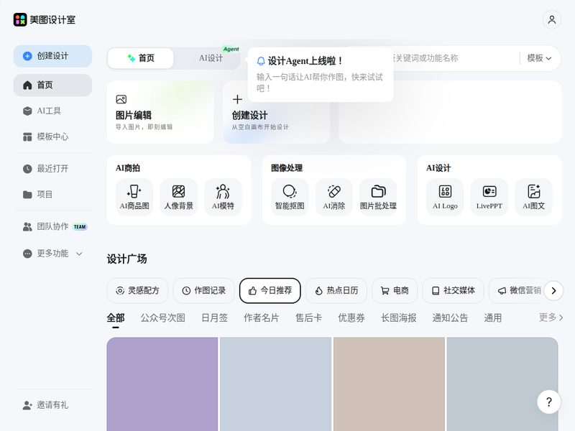The height and width of the screenshot is (431, 575).
Task: Select the 公众号次图 category tab
Action: pyautogui.click(x=162, y=318)
